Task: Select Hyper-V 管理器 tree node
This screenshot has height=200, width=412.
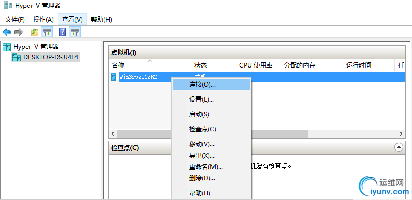Action: (36, 47)
